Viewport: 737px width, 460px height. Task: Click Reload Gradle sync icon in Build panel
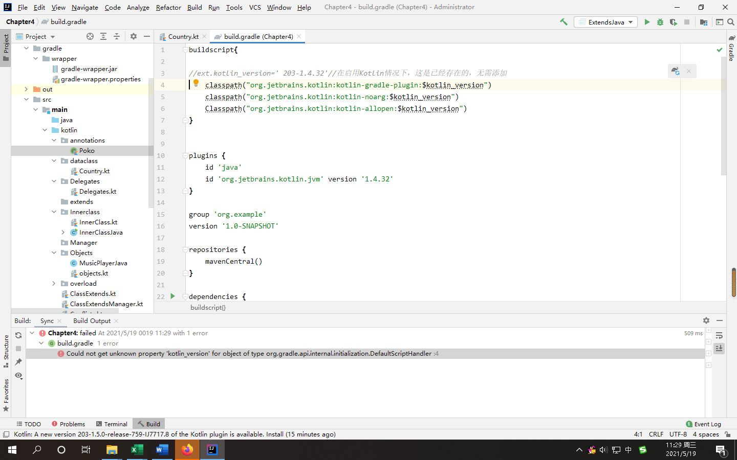pyautogui.click(x=18, y=335)
